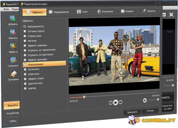The width and height of the screenshot is (178, 128).
Task: Open the Эффекты sidebar icon
Action: [13, 46]
